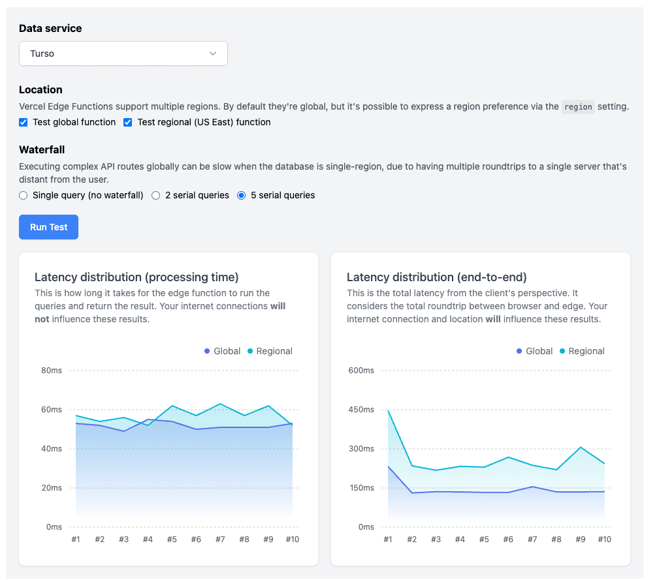Select Single query (no waterfall) radio button

[24, 195]
